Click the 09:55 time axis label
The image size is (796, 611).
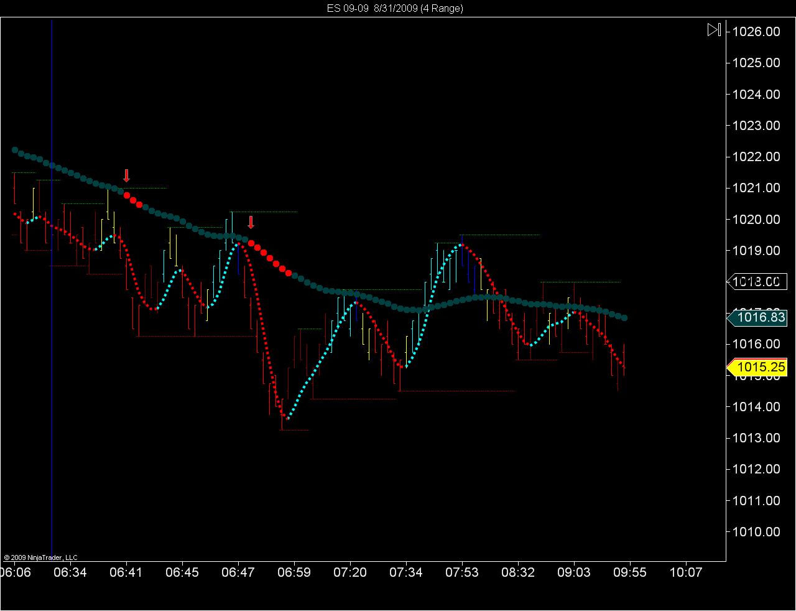coord(630,572)
